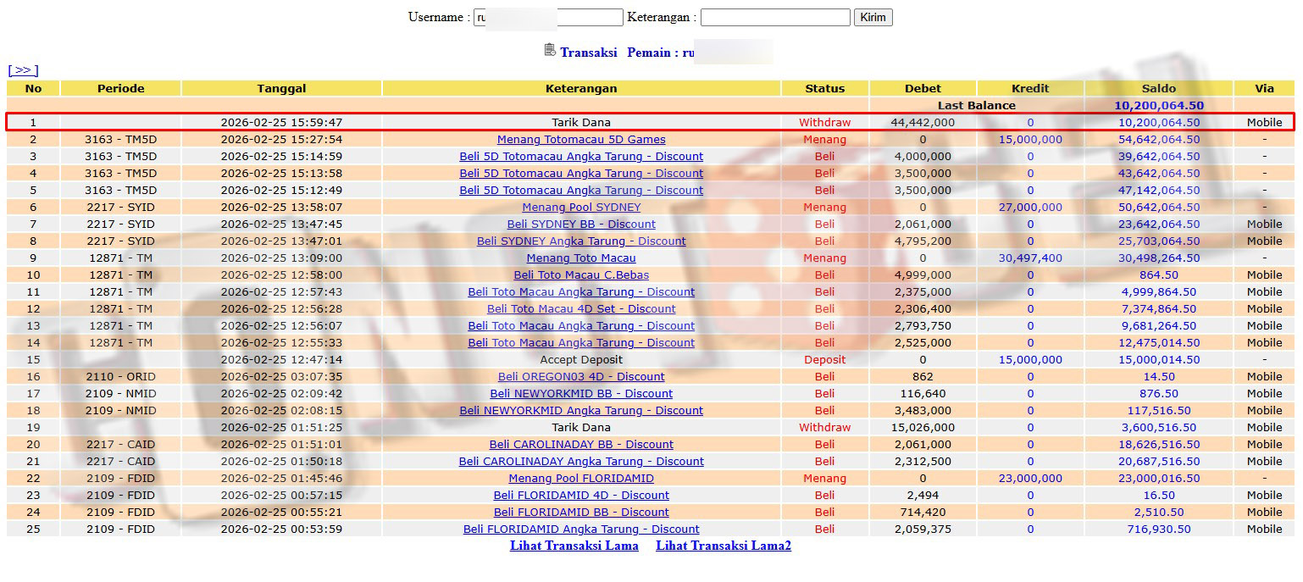The width and height of the screenshot is (1303, 582).
Task: Click Beli Toto Macau C.Bebas link
Action: [x=580, y=275]
